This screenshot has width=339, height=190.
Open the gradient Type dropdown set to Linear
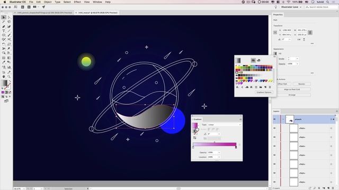pyautogui.click(x=225, y=125)
